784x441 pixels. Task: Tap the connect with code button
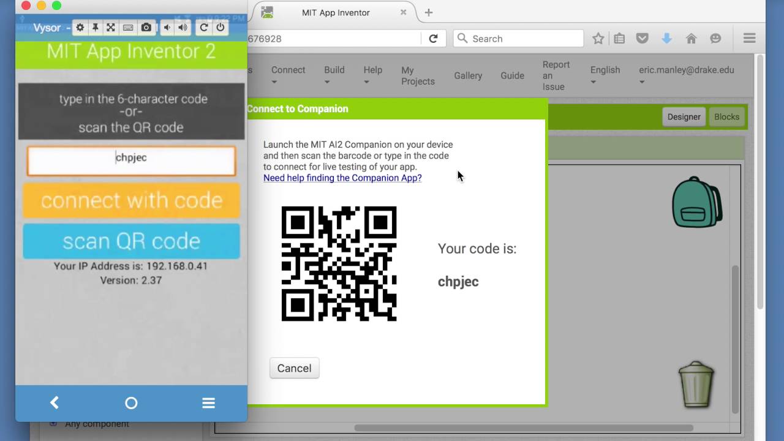131,200
